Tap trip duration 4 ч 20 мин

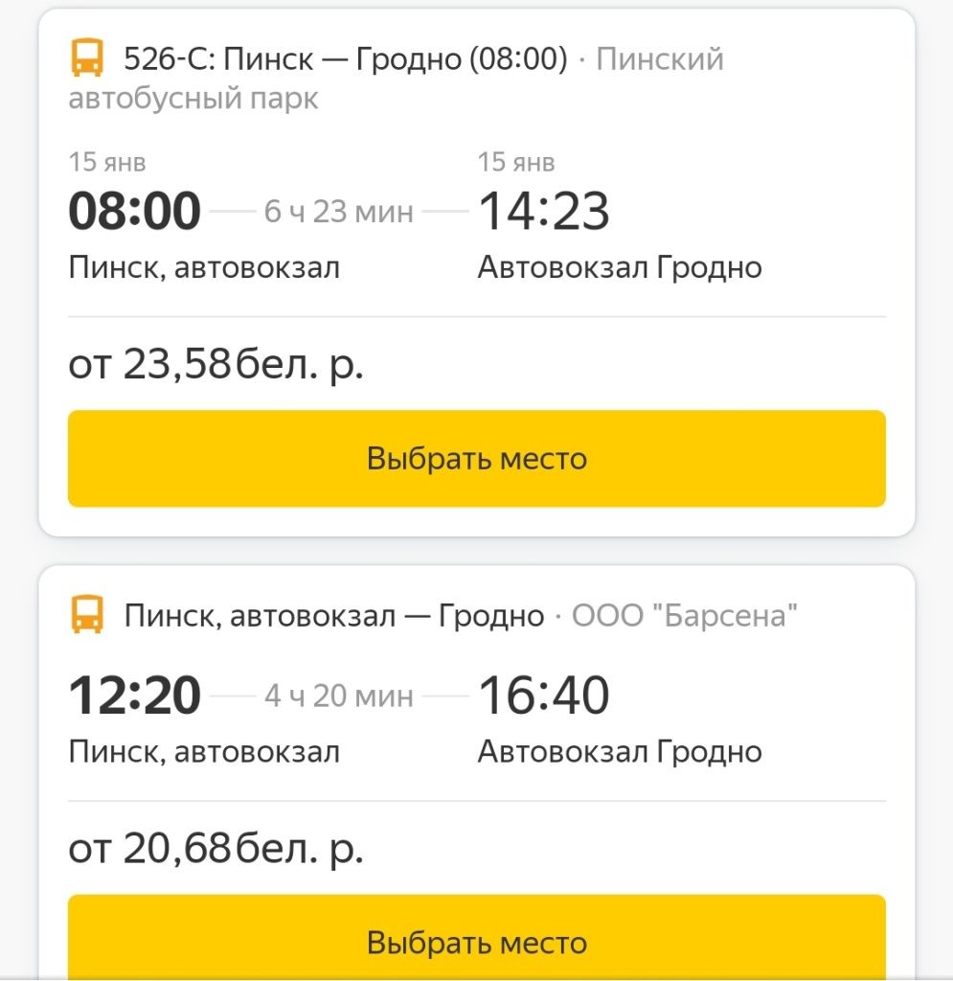point(339,696)
